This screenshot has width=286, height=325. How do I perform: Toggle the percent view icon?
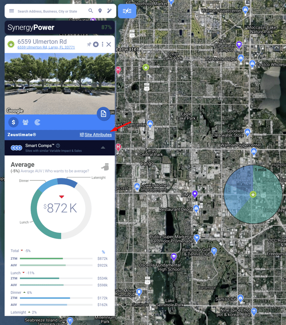tap(104, 252)
